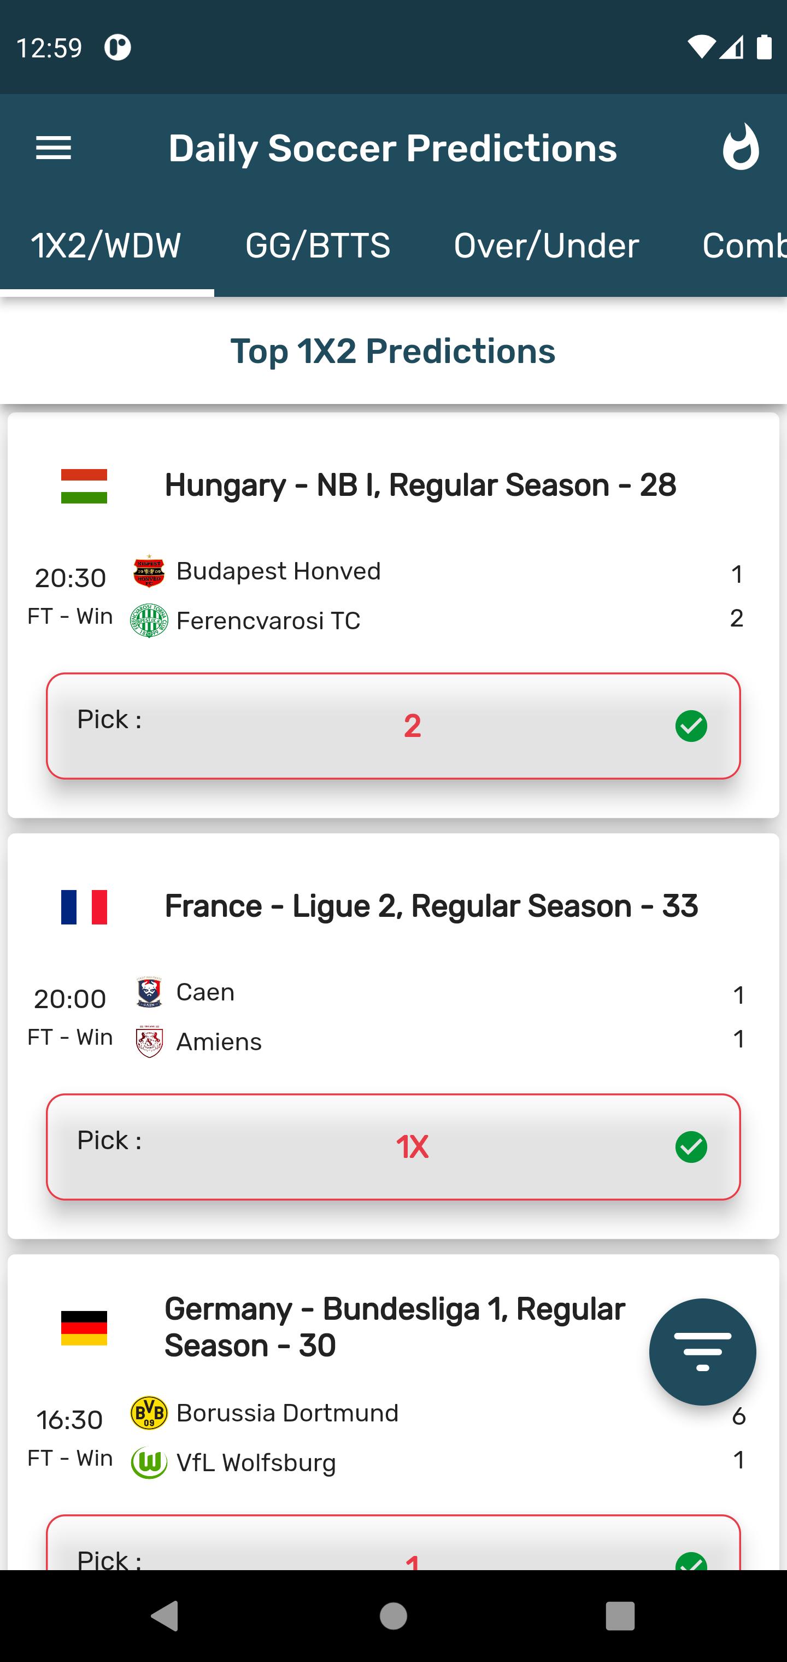787x1662 pixels.
Task: Tap the flame hot picks icon
Action: coord(741,147)
